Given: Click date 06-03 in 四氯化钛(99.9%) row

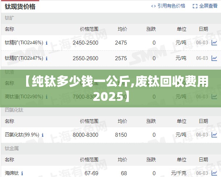Looking at the screenshot, I should (202, 135).
